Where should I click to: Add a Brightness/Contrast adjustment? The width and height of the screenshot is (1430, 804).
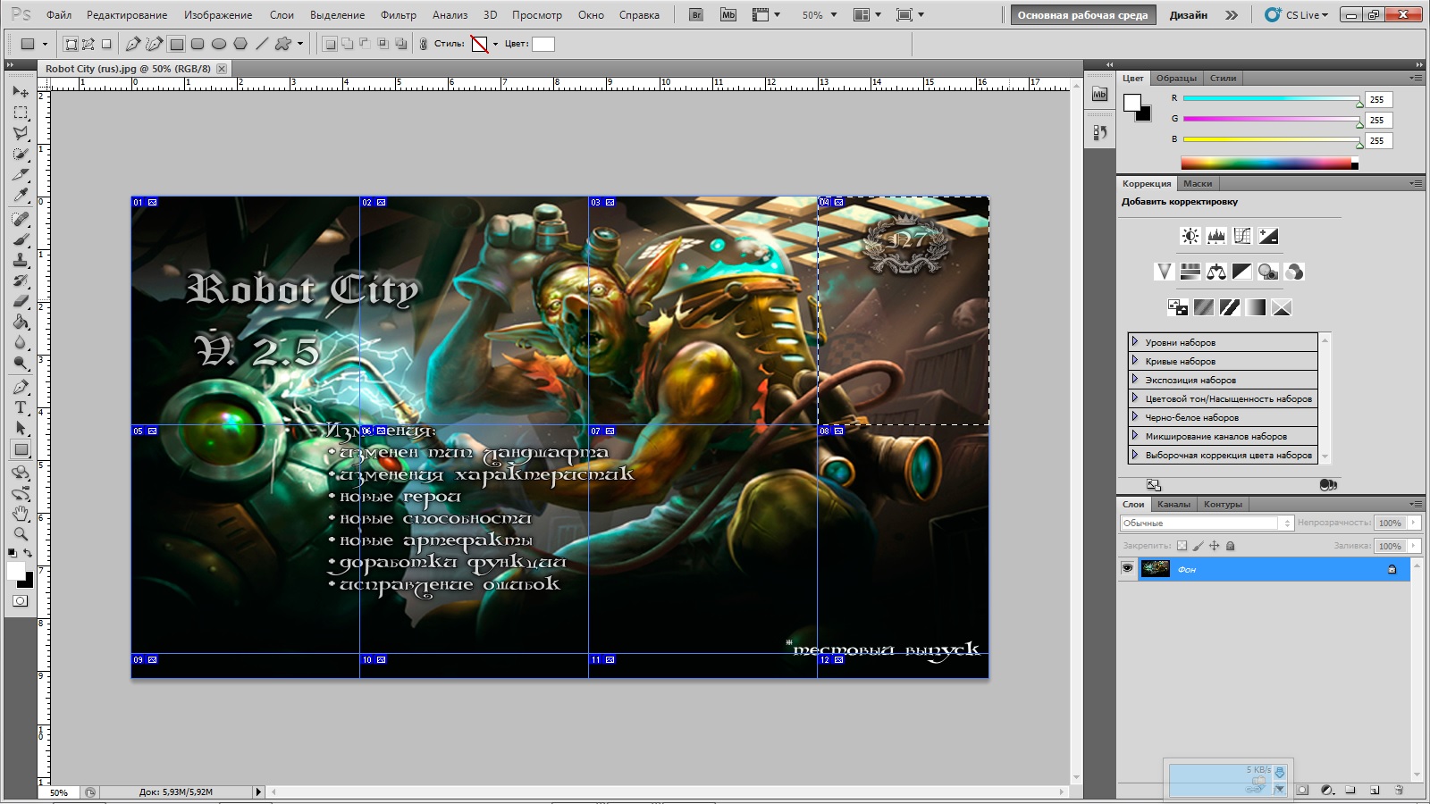click(x=1190, y=236)
